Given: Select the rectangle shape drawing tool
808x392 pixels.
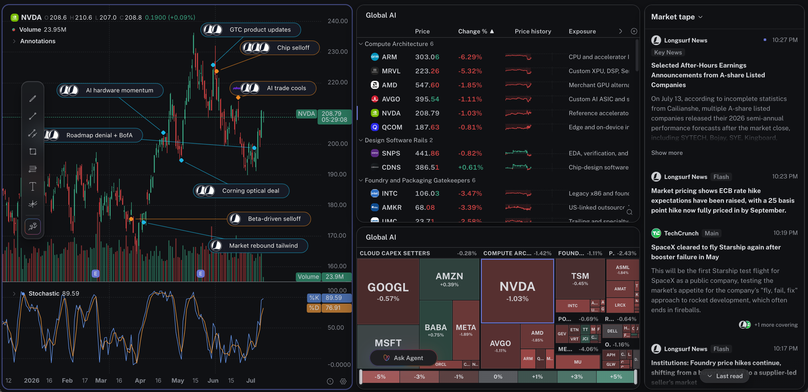Looking at the screenshot, I should 33,151.
